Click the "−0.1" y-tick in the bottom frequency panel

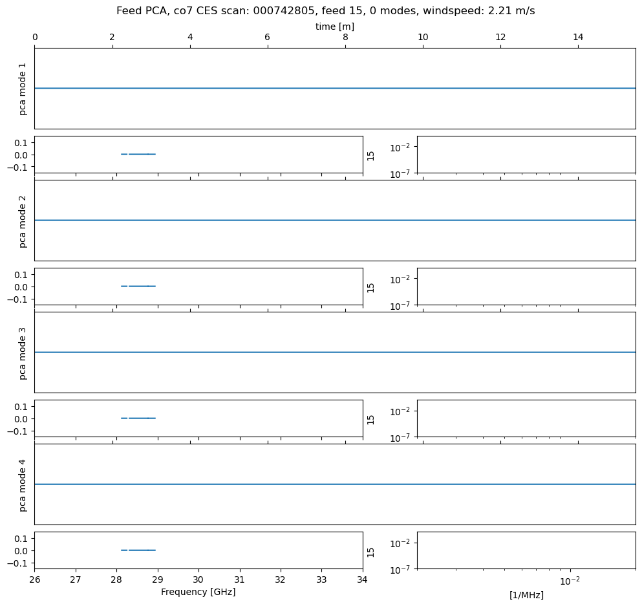coord(17,563)
